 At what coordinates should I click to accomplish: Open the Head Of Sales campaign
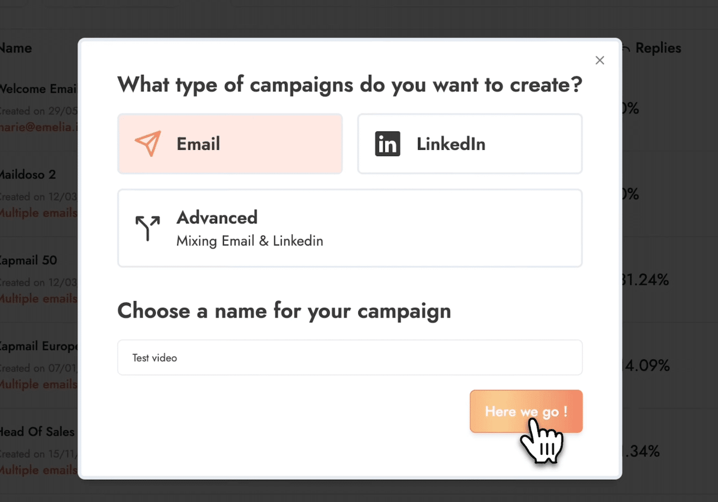coord(37,432)
